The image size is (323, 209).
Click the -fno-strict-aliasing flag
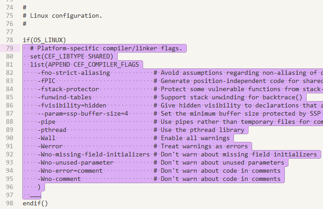[74, 73]
